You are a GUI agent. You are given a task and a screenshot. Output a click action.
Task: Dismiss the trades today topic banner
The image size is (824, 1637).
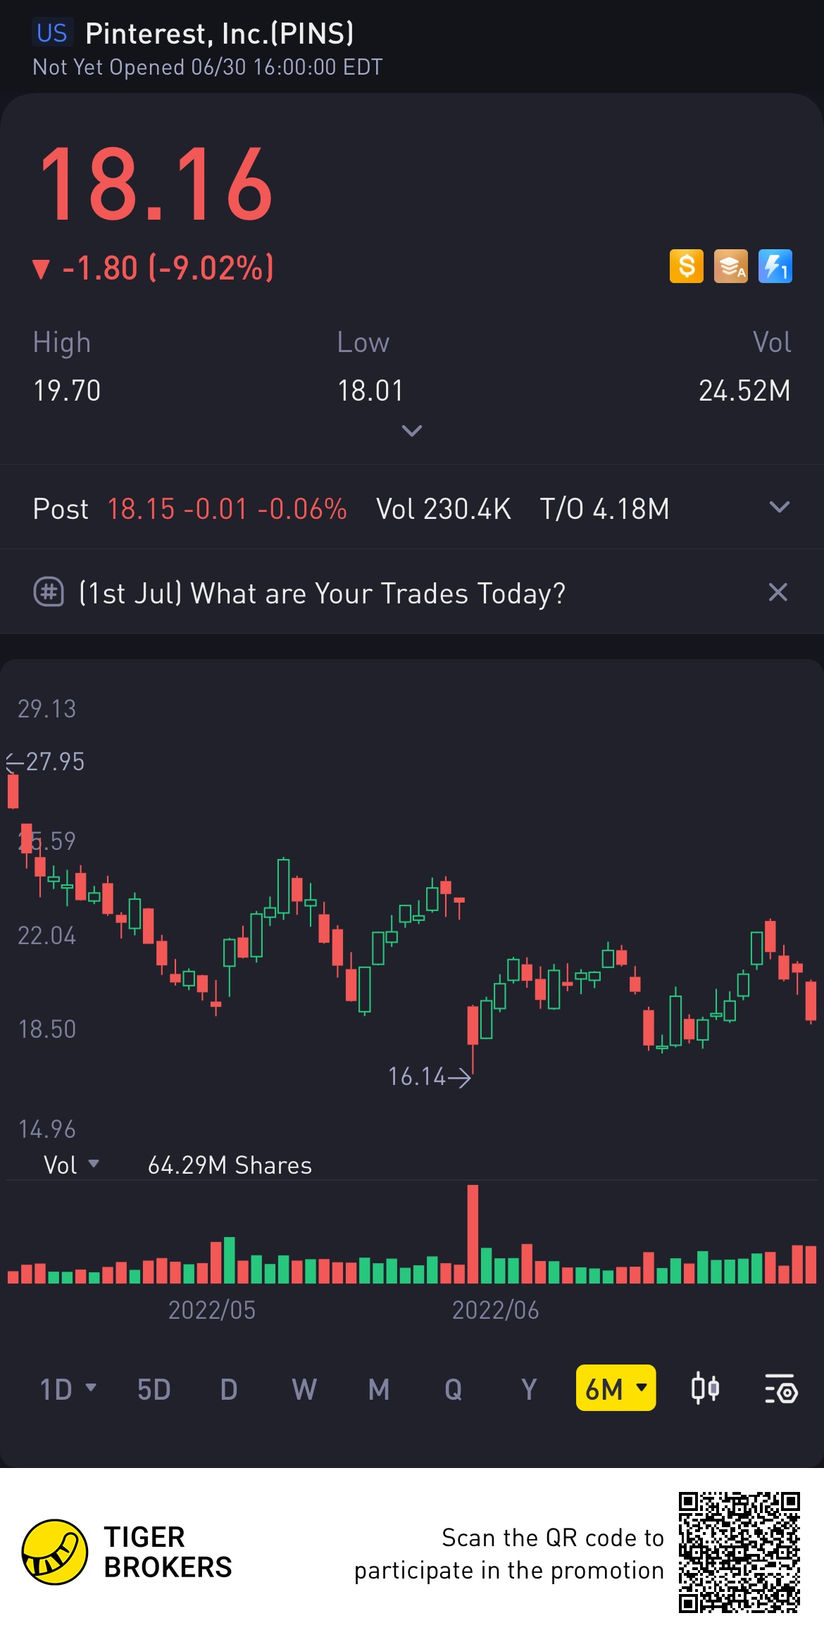click(778, 592)
